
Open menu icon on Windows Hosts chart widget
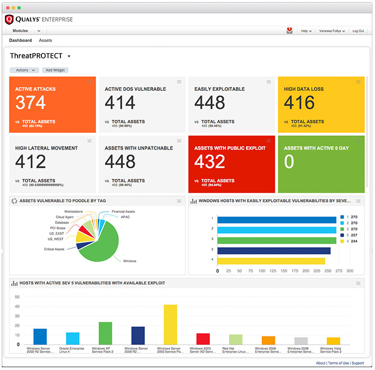tap(359, 201)
